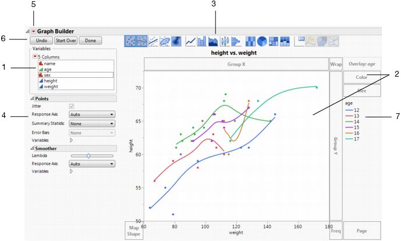This screenshot has height=241, width=404.
Task: Select the weight column
Action: 76,87
